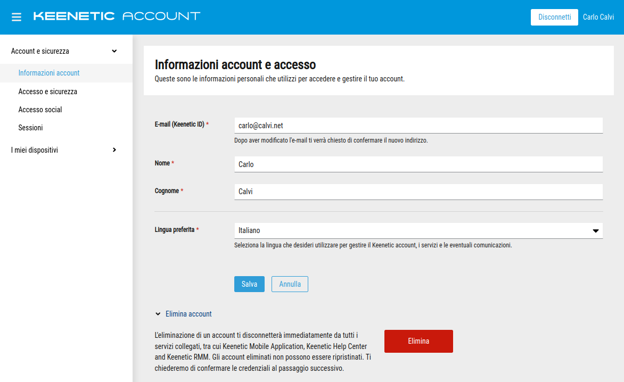The image size is (624, 382).
Task: Open the Sessioni menu item
Action: [x=31, y=128]
